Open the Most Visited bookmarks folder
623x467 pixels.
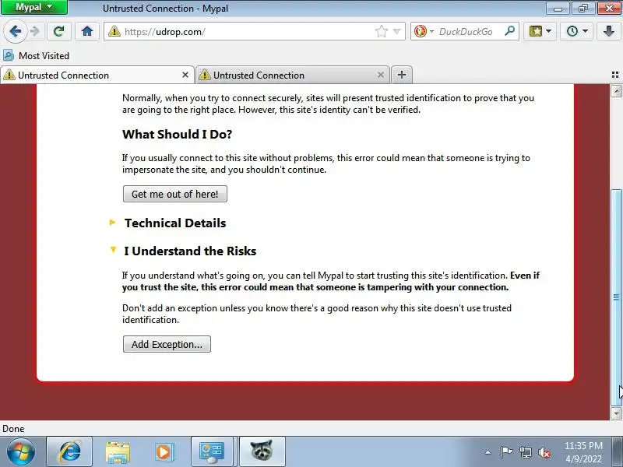pyautogui.click(x=36, y=55)
